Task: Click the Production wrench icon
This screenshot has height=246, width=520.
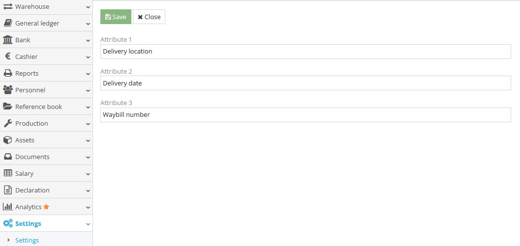Action: tap(8, 123)
